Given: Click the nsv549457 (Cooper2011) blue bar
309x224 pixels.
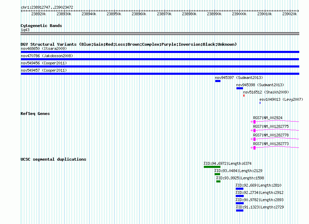Looking at the screenshot, I should (x=160, y=74).
